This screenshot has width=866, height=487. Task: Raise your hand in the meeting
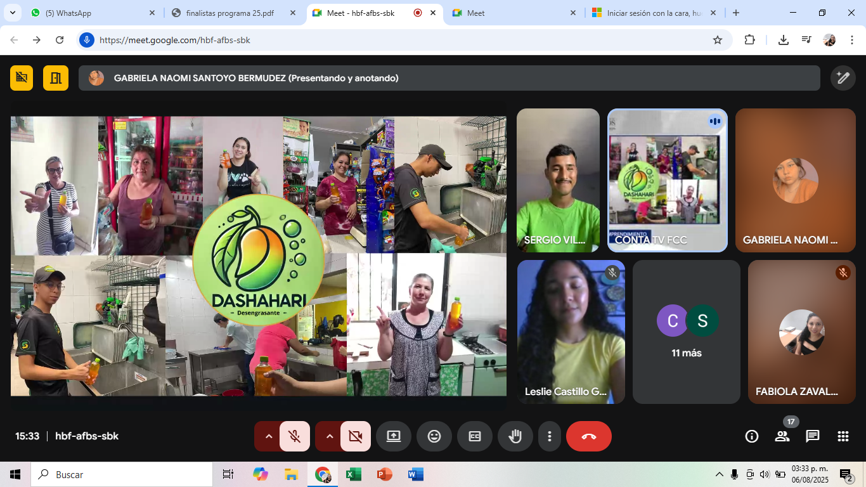coord(515,436)
